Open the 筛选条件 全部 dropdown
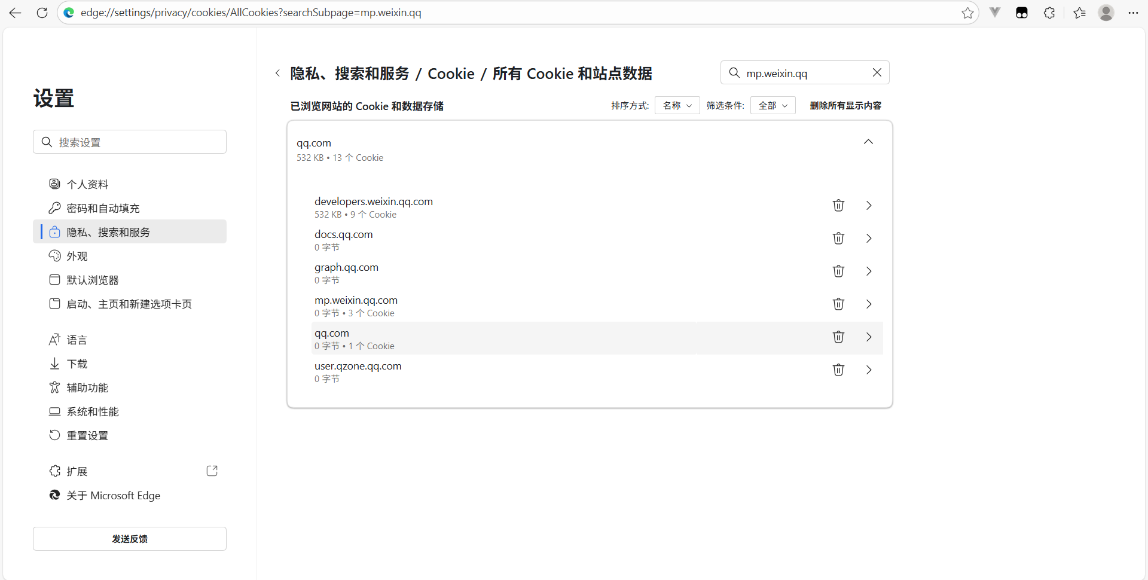Screen dimensions: 1148x580 click(x=773, y=105)
